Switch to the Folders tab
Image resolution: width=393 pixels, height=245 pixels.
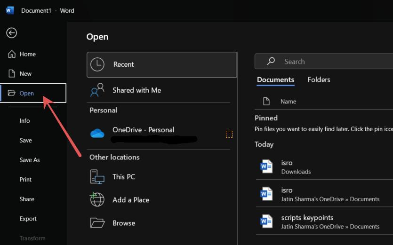point(319,79)
